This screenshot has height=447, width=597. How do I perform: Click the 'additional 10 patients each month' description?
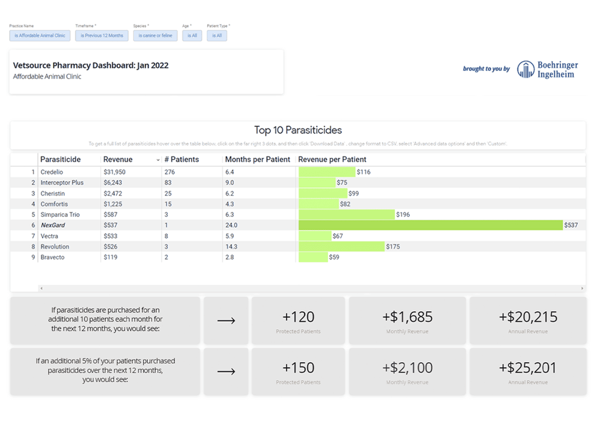[105, 319]
